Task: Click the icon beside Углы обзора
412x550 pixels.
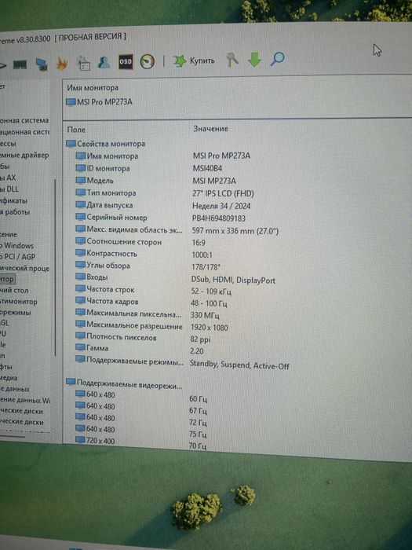Action: 81,266
